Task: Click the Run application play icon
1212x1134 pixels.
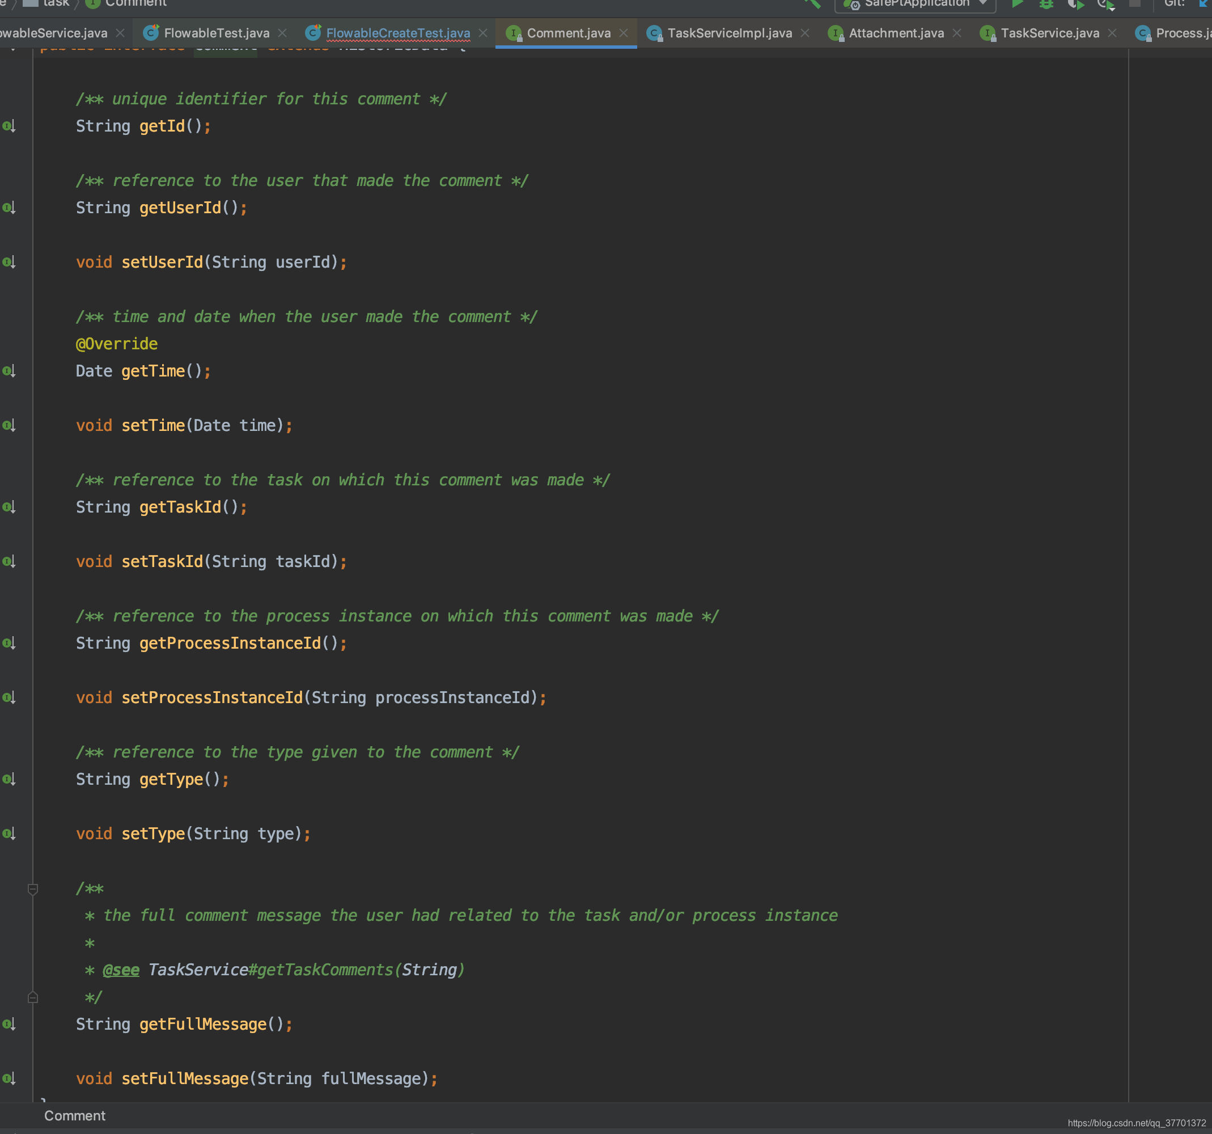Action: coord(1017,3)
